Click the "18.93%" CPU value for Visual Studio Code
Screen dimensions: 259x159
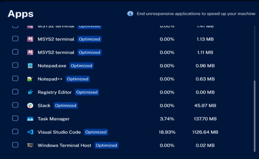167,132
